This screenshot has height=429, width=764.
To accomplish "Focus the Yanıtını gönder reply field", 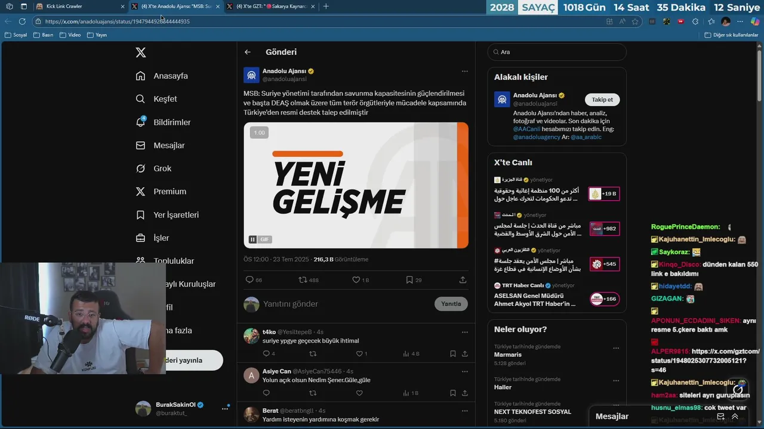I will tap(346, 304).
